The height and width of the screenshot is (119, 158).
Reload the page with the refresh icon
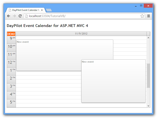coord(20,16)
